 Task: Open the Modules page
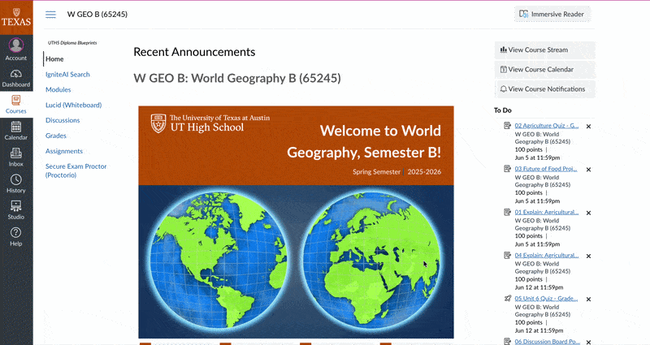click(58, 89)
